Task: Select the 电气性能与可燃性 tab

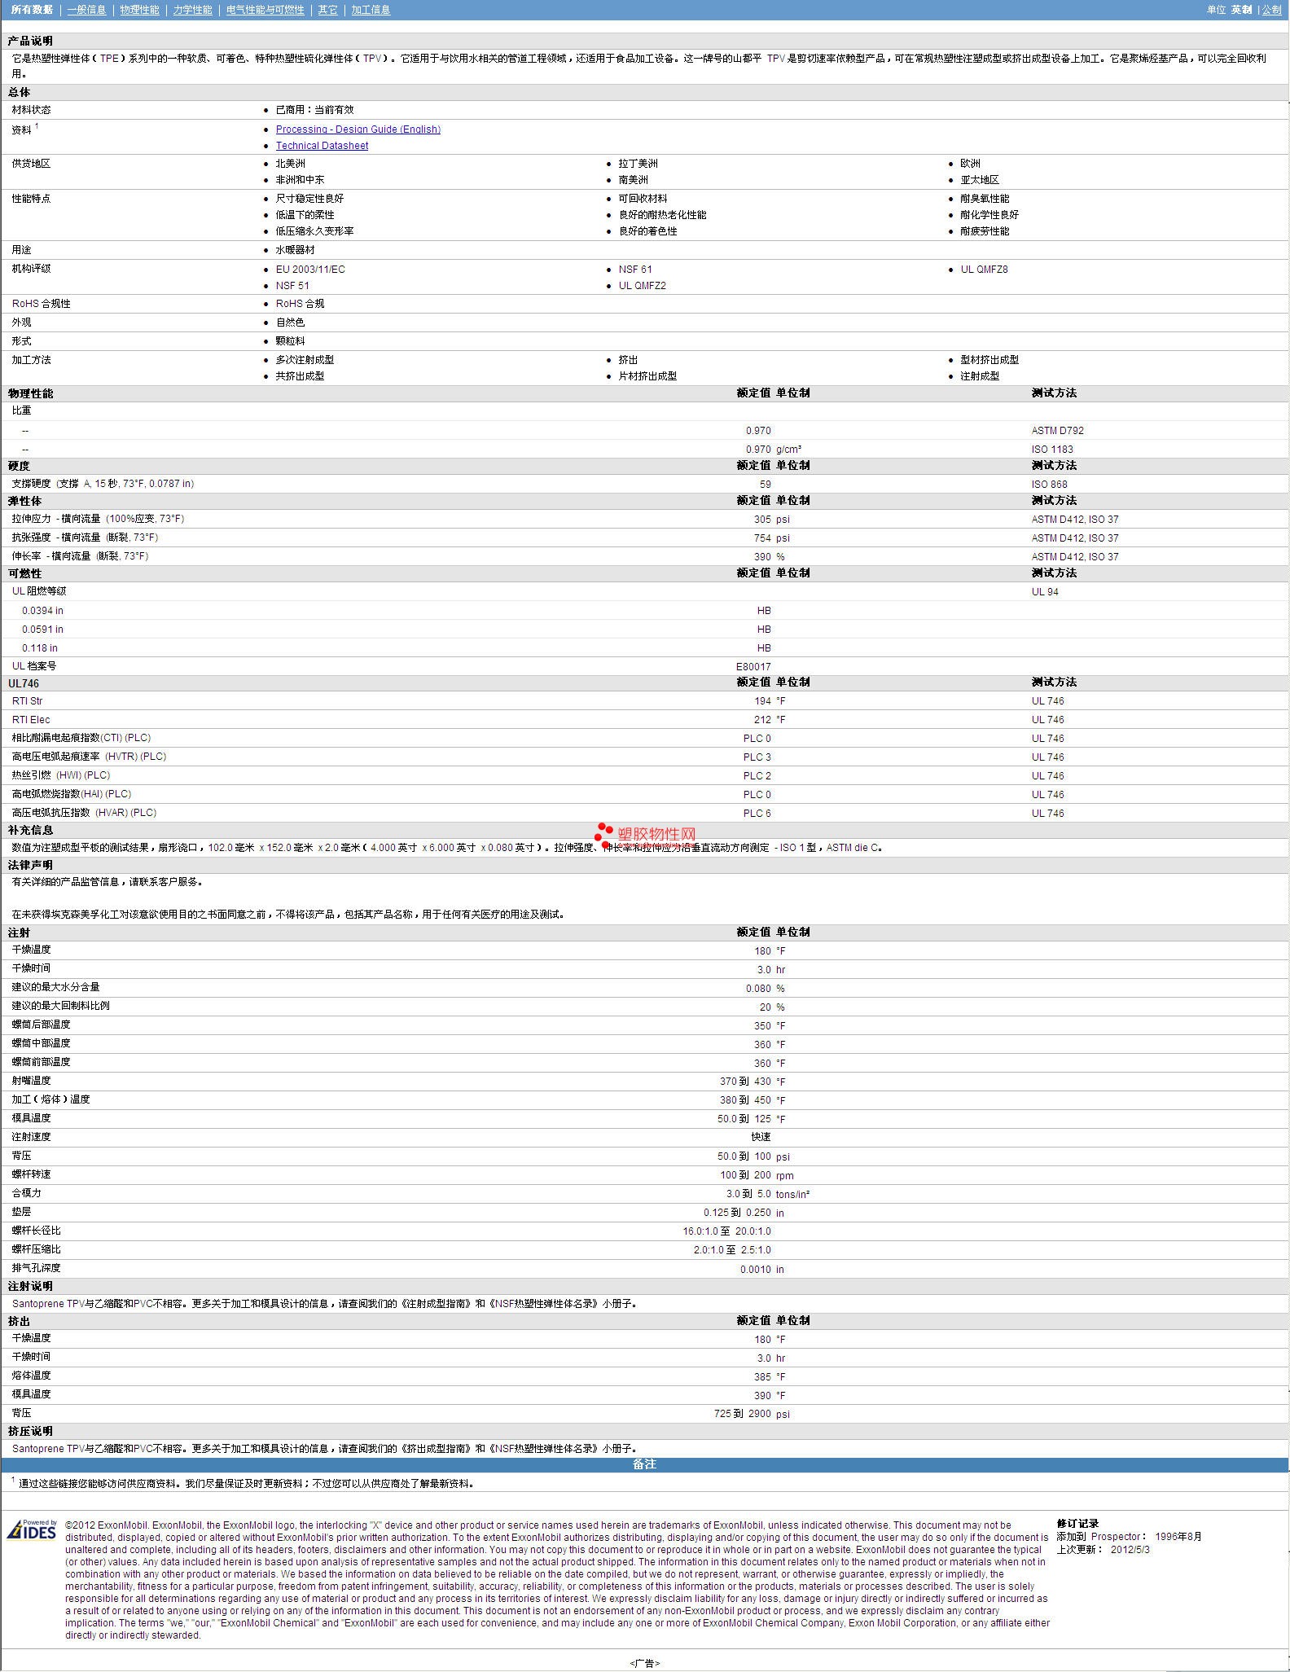Action: click(x=265, y=10)
